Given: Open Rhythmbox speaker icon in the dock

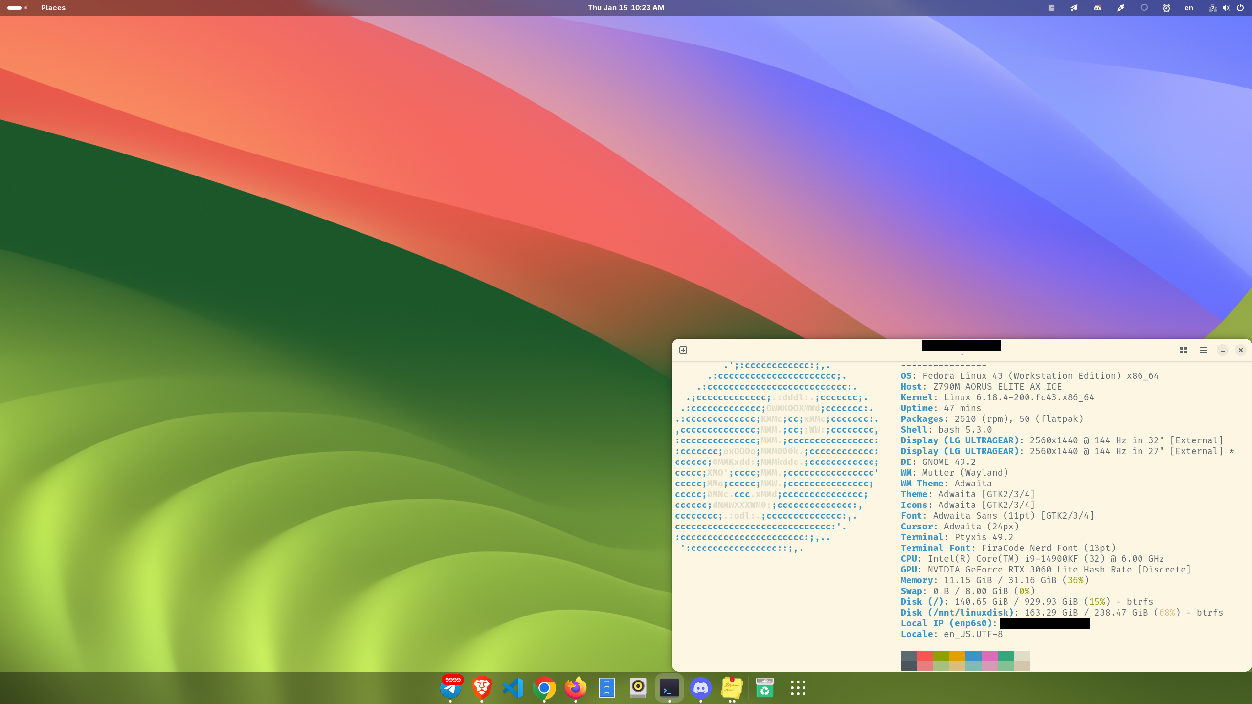Looking at the screenshot, I should click(638, 687).
